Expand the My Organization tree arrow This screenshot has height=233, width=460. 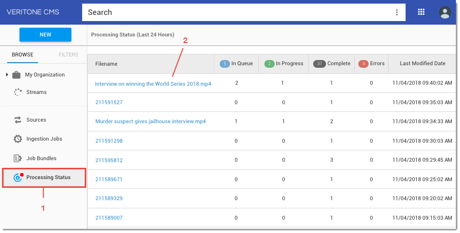pos(7,75)
